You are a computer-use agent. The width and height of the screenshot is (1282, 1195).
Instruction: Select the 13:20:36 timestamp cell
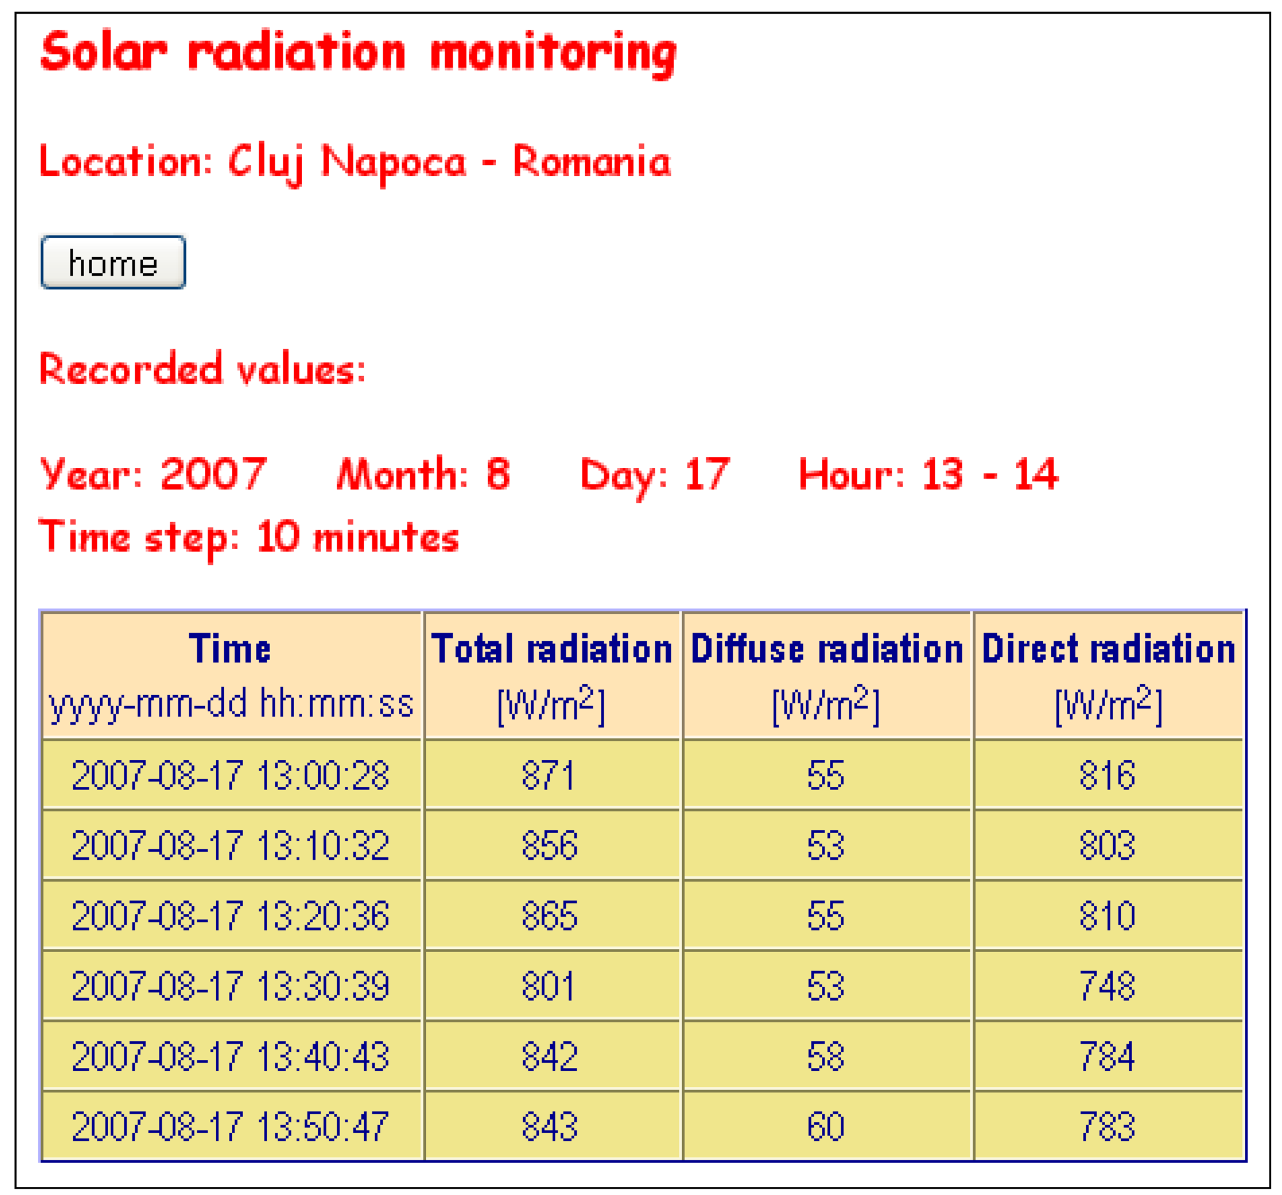tap(230, 916)
